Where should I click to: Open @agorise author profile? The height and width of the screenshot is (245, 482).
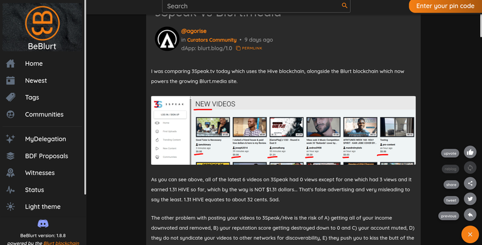pos(194,31)
